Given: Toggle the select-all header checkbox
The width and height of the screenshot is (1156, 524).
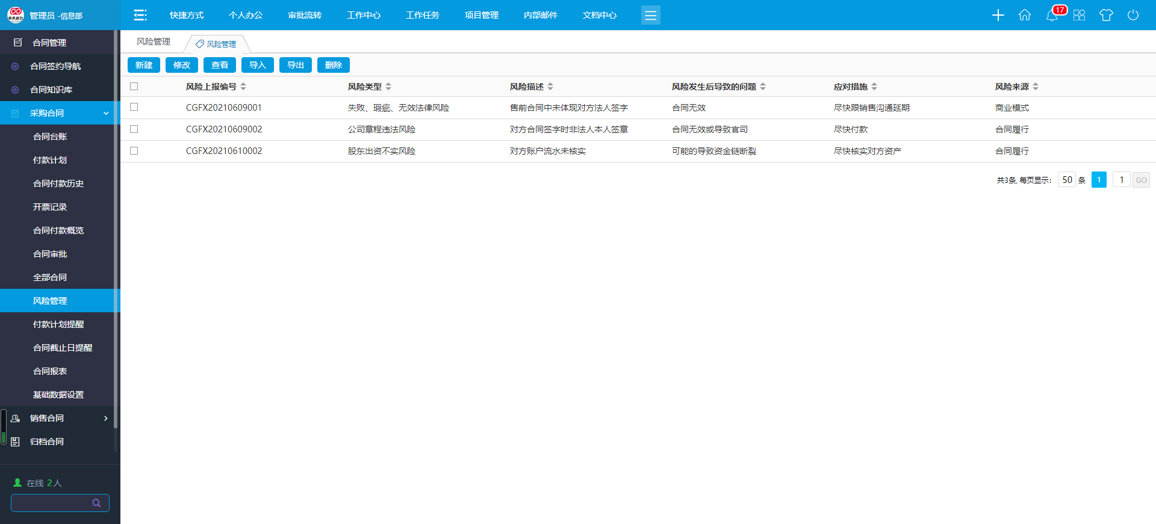Looking at the screenshot, I should [x=134, y=87].
